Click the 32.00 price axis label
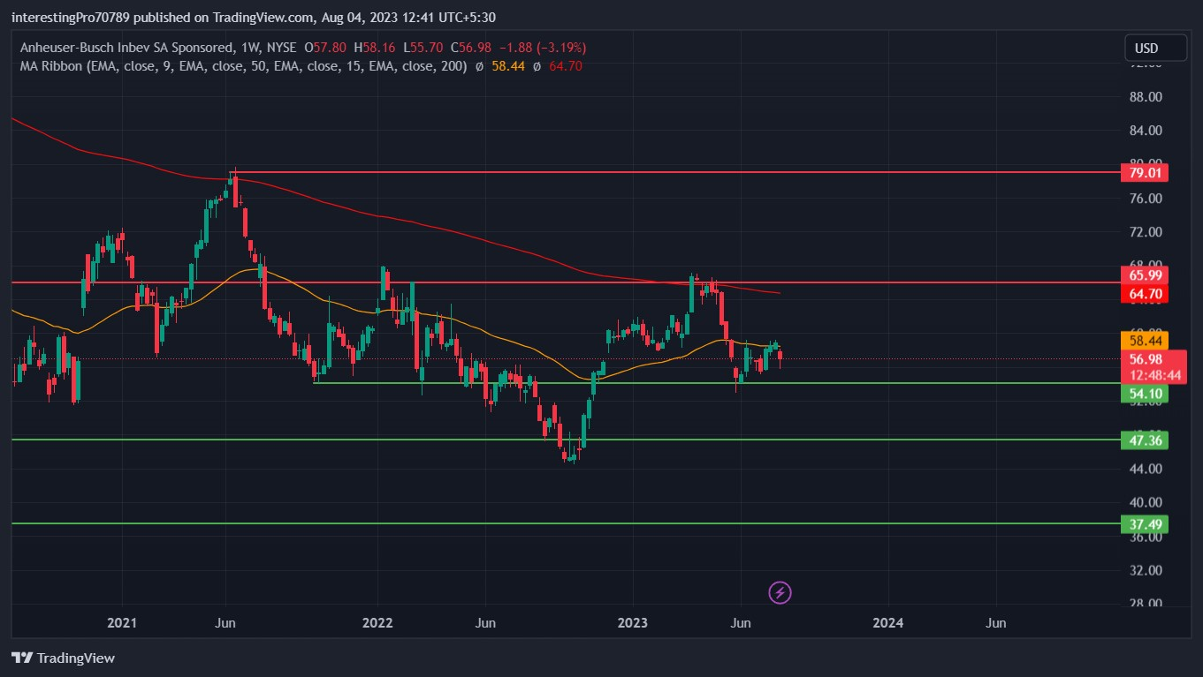This screenshot has width=1203, height=677. [1146, 570]
